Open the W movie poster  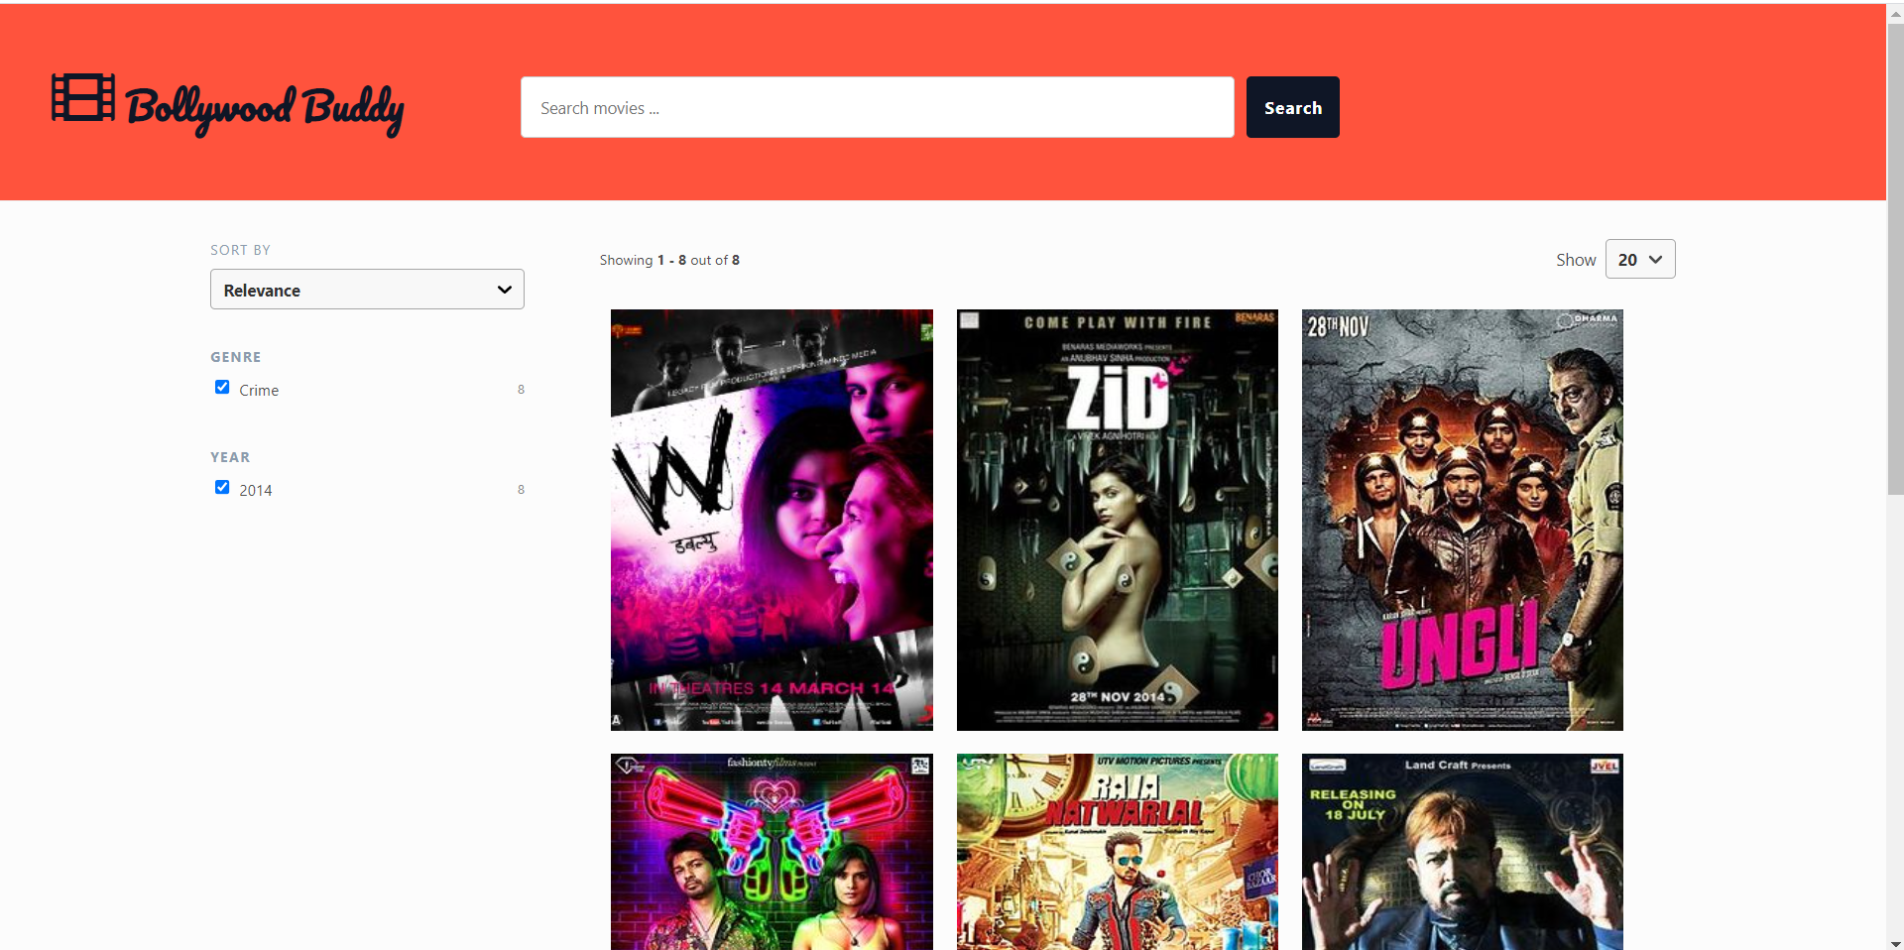tap(772, 520)
